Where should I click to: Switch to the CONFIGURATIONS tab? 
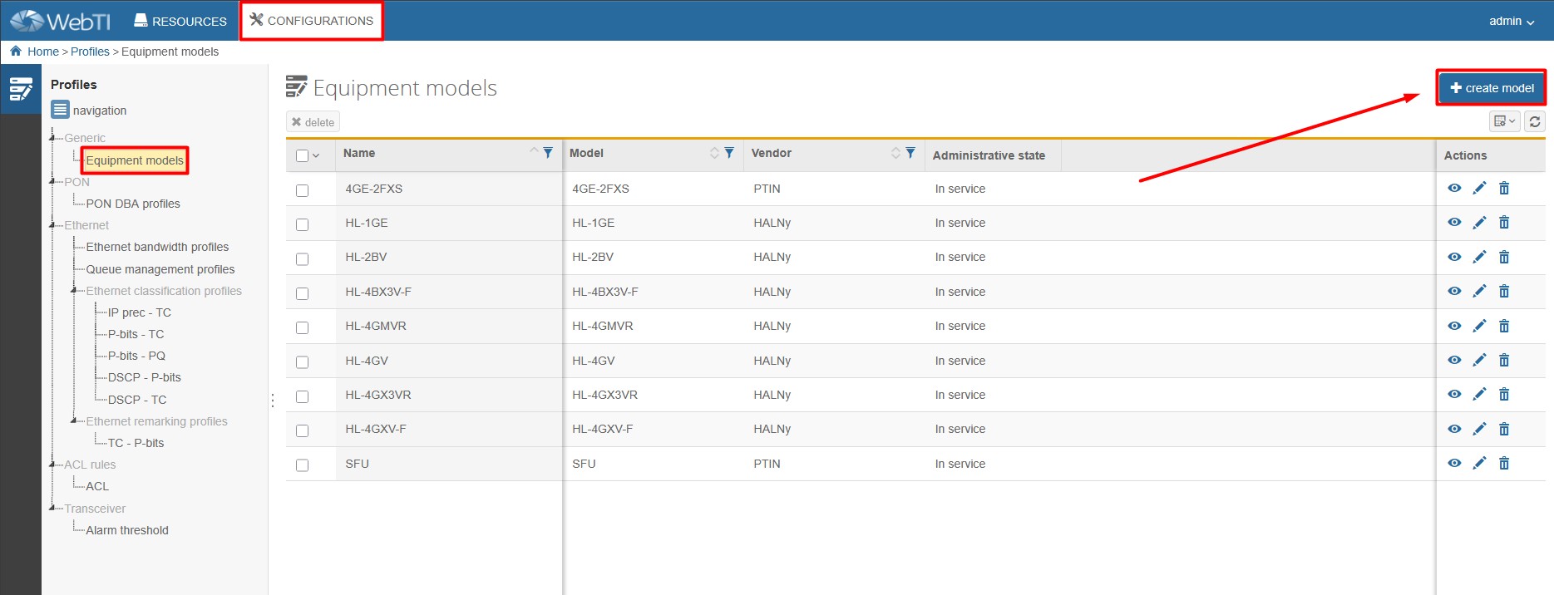click(x=312, y=21)
